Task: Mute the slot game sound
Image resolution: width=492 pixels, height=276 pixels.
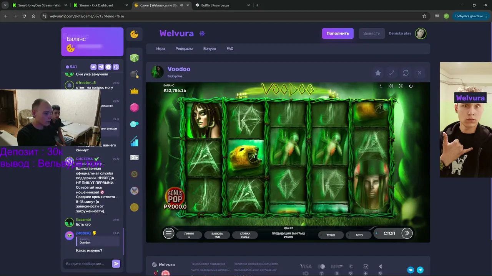Action: pos(391,86)
